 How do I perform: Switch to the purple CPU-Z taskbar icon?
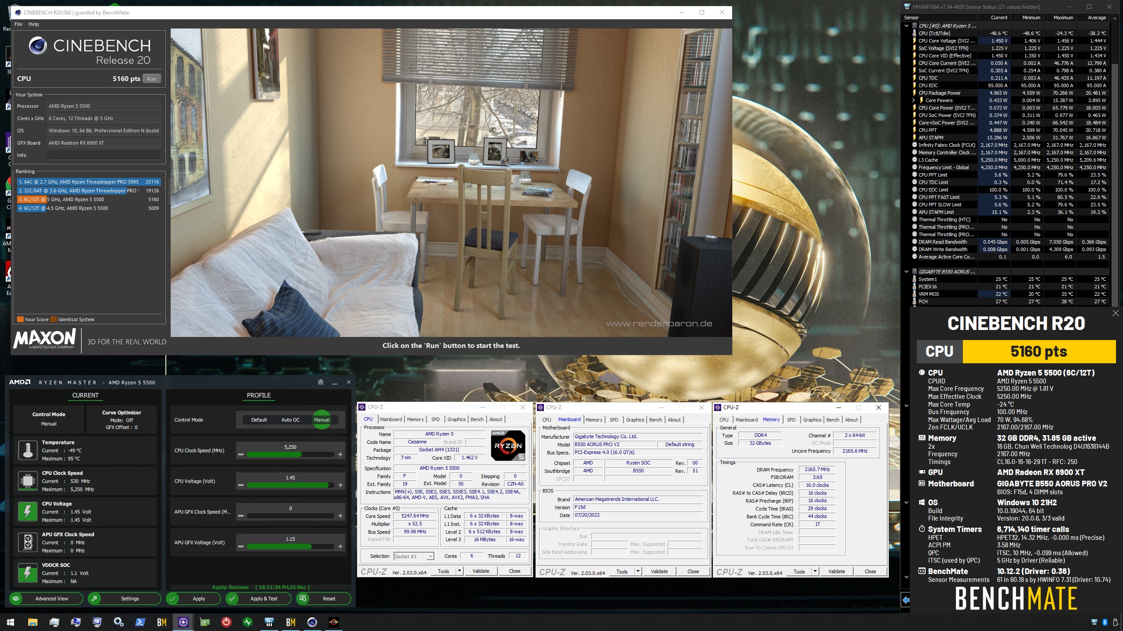(x=183, y=622)
